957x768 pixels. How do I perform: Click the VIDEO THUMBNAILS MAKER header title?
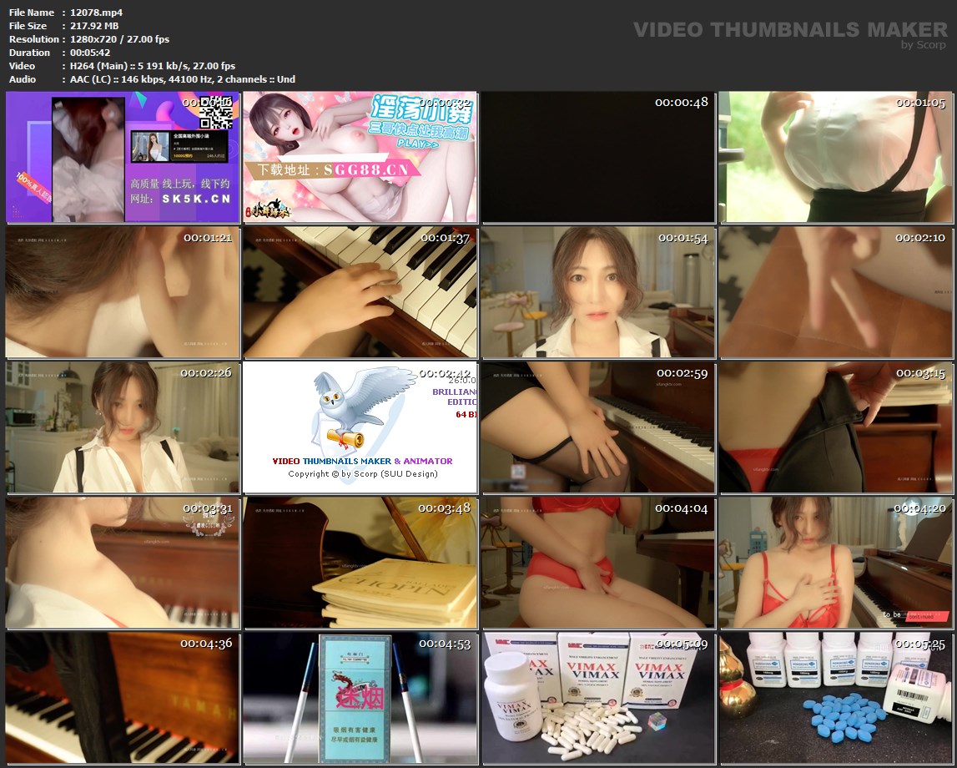pos(789,30)
